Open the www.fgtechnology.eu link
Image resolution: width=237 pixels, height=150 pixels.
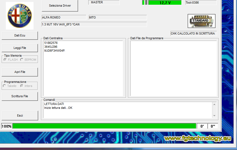click(x=198, y=138)
